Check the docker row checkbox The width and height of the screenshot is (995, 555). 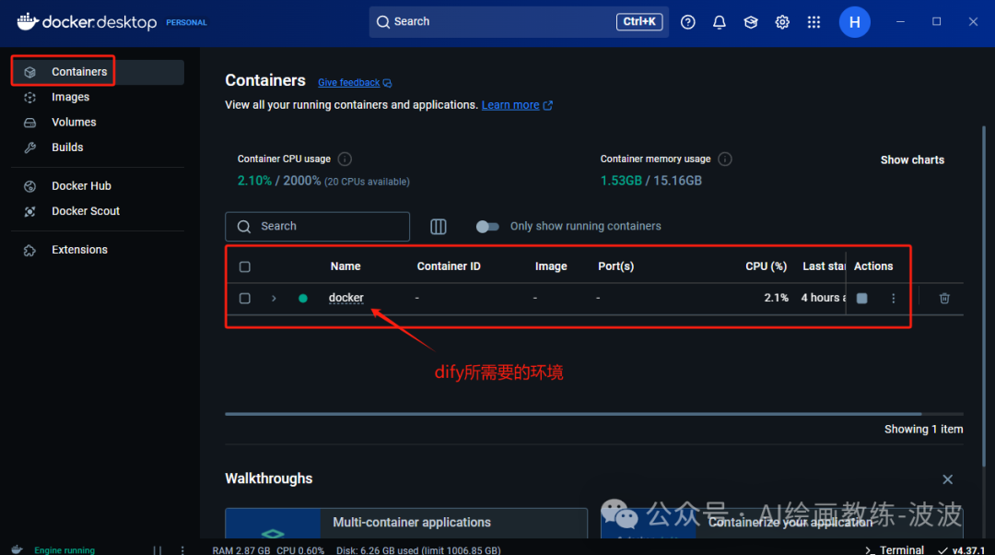tap(245, 299)
